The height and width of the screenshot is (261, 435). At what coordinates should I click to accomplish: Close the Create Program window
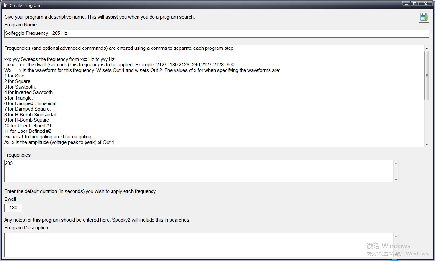(426, 4)
